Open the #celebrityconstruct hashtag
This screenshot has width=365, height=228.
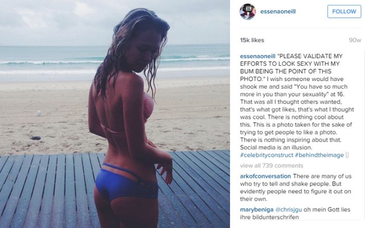click(266, 155)
